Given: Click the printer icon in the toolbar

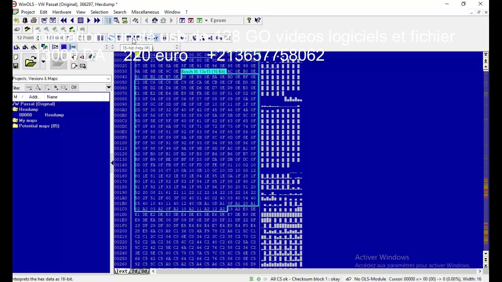Looking at the screenshot, I should pyautogui.click(x=34, y=20).
